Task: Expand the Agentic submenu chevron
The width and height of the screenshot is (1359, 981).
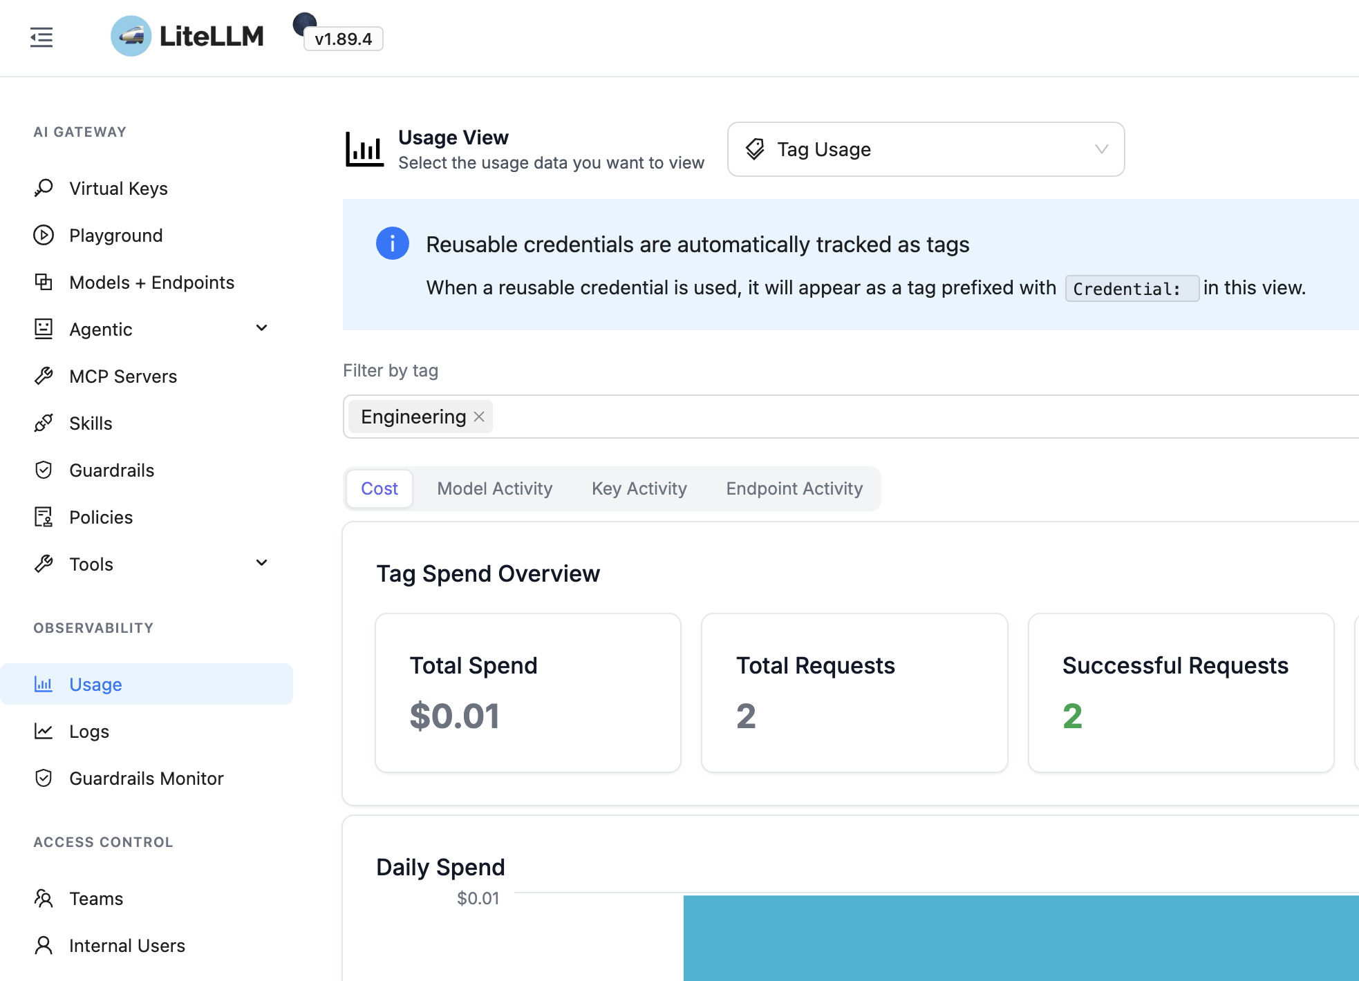Action: (x=262, y=328)
